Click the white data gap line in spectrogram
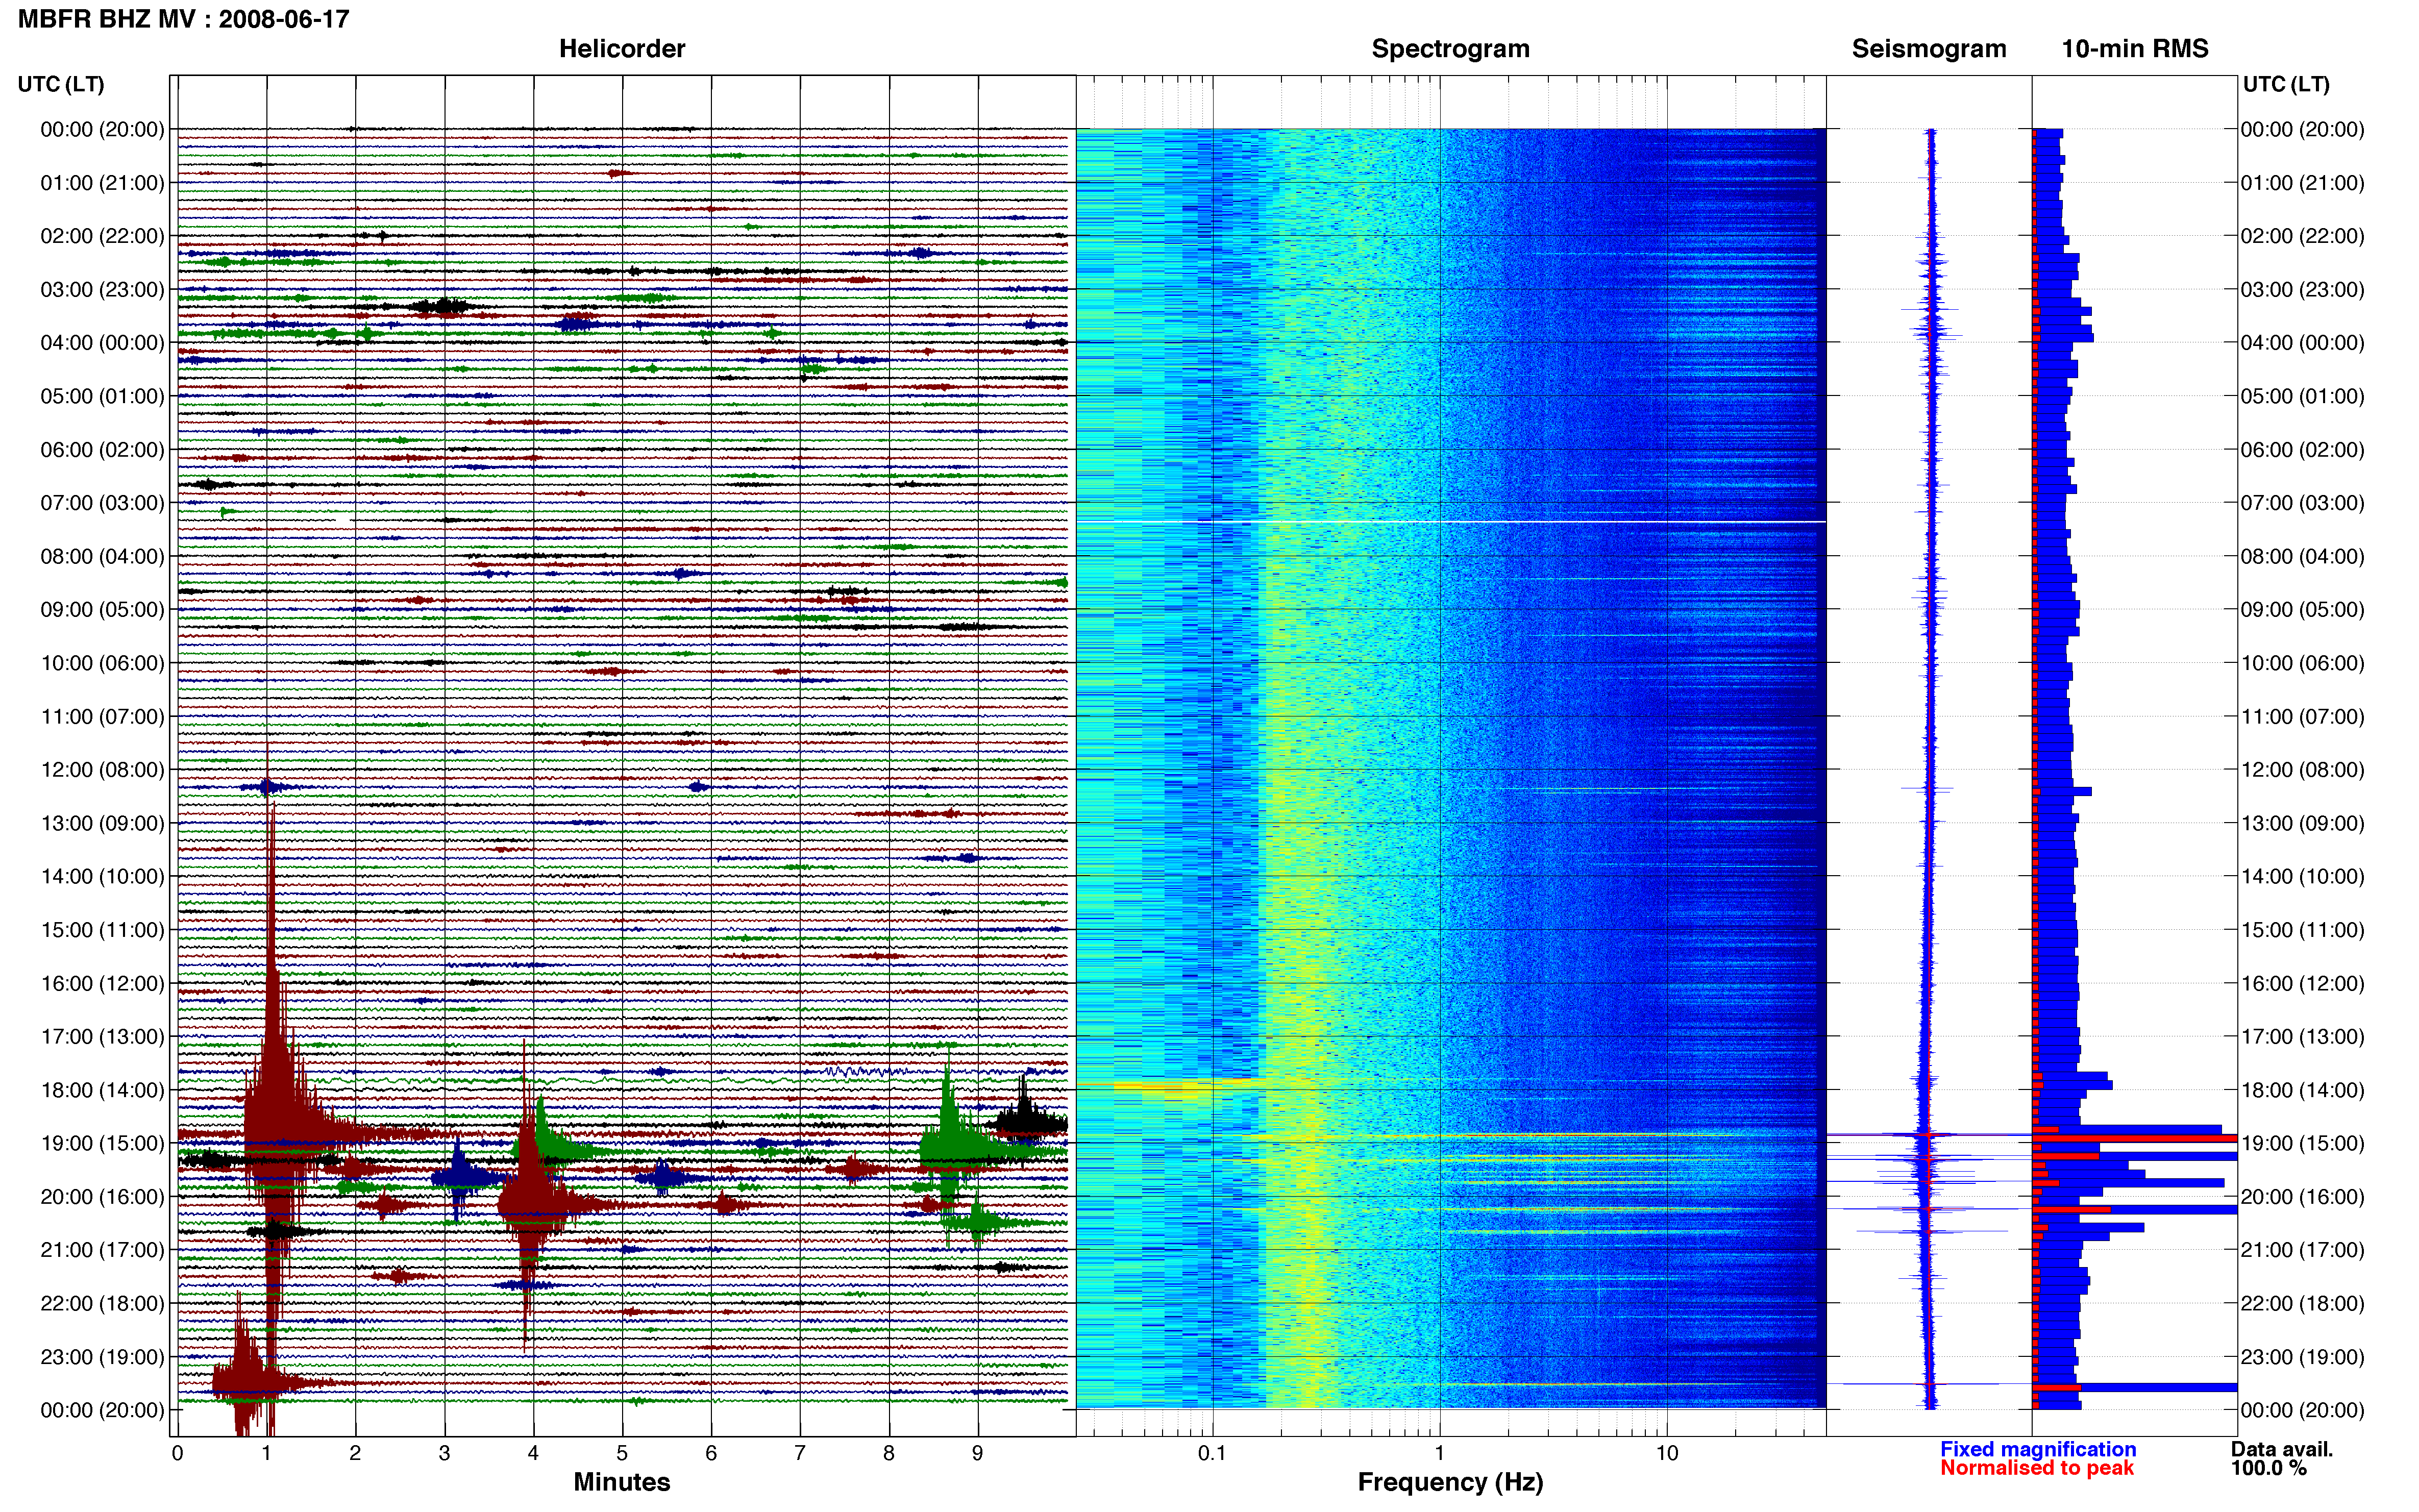 point(1451,522)
